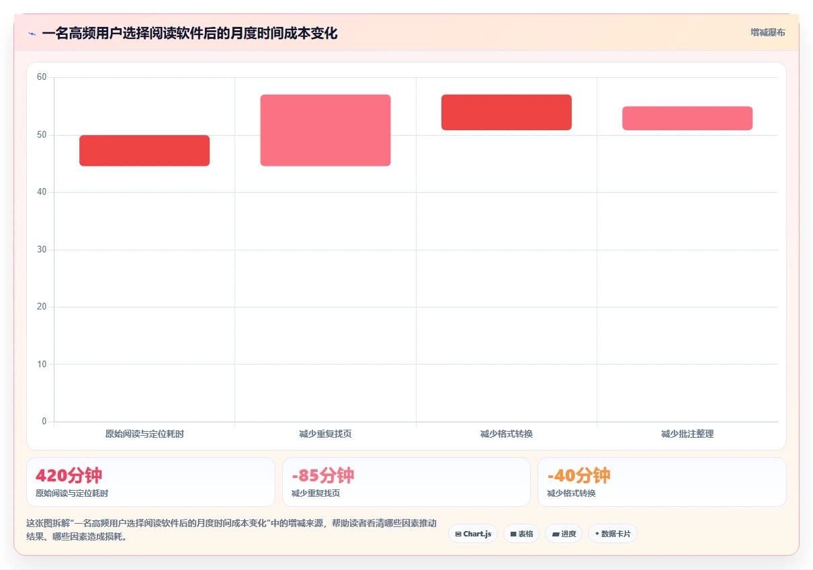813x570 pixels.
Task: Click the y-axis value 60
Action: coord(42,77)
